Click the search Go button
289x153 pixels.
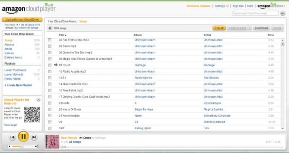pos(283,14)
